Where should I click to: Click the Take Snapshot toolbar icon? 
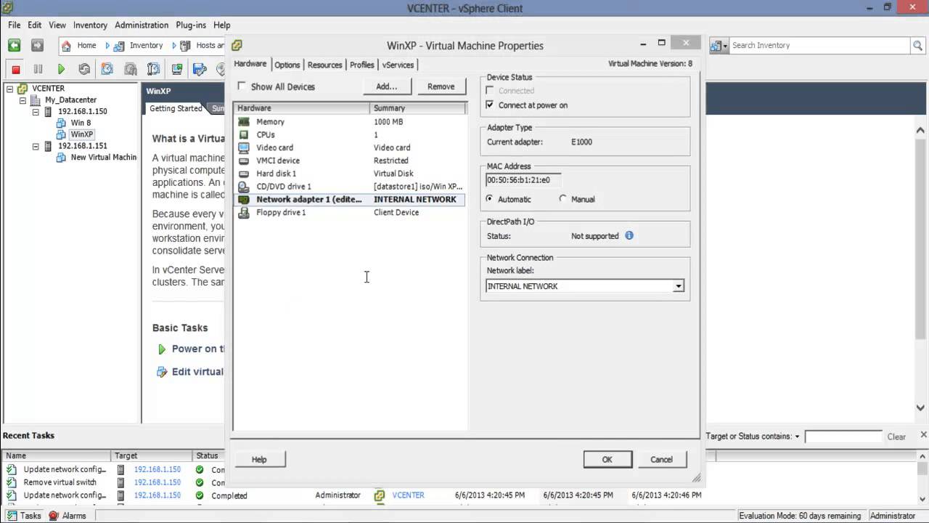[107, 69]
